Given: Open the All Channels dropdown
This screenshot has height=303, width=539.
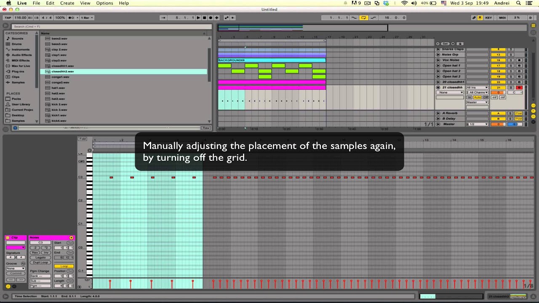Looking at the screenshot, I should [477, 93].
